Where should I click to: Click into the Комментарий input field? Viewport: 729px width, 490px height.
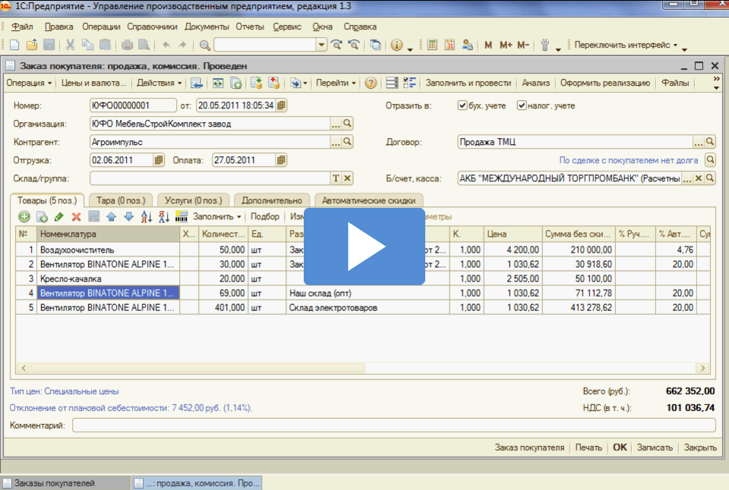click(x=394, y=425)
